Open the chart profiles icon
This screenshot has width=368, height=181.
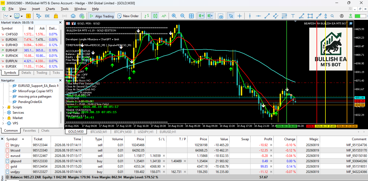[17, 16]
